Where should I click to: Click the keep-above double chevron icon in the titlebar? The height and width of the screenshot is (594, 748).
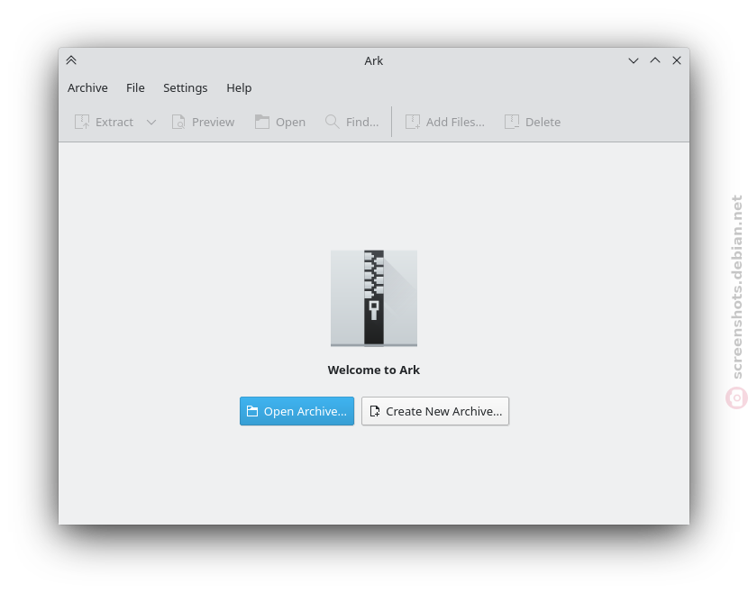point(71,60)
